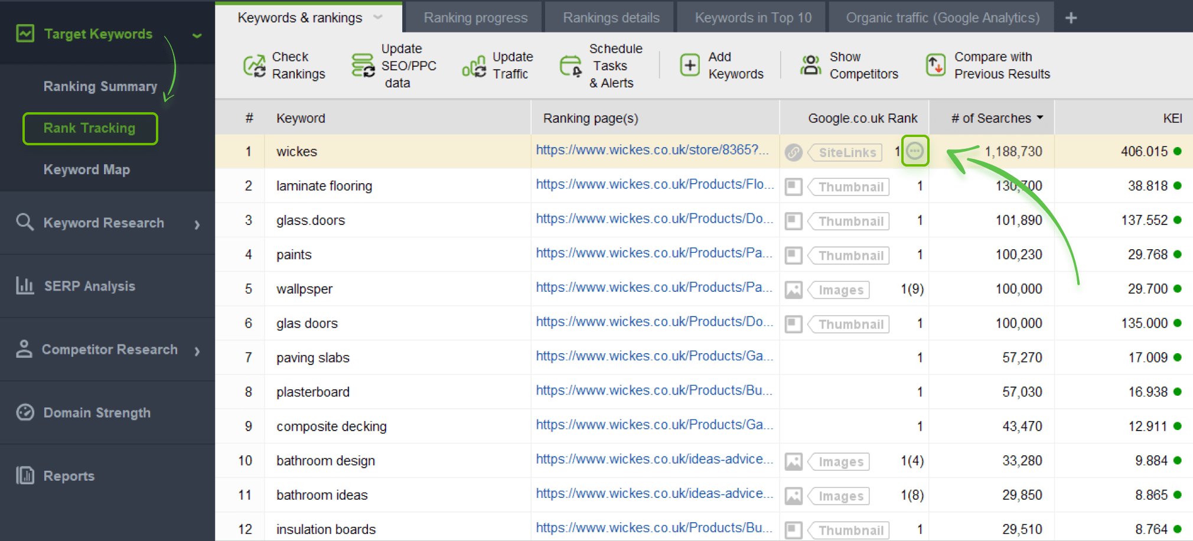Viewport: 1193px width, 541px height.
Task: Open bathroom design ideas-advice URL
Action: (654, 459)
